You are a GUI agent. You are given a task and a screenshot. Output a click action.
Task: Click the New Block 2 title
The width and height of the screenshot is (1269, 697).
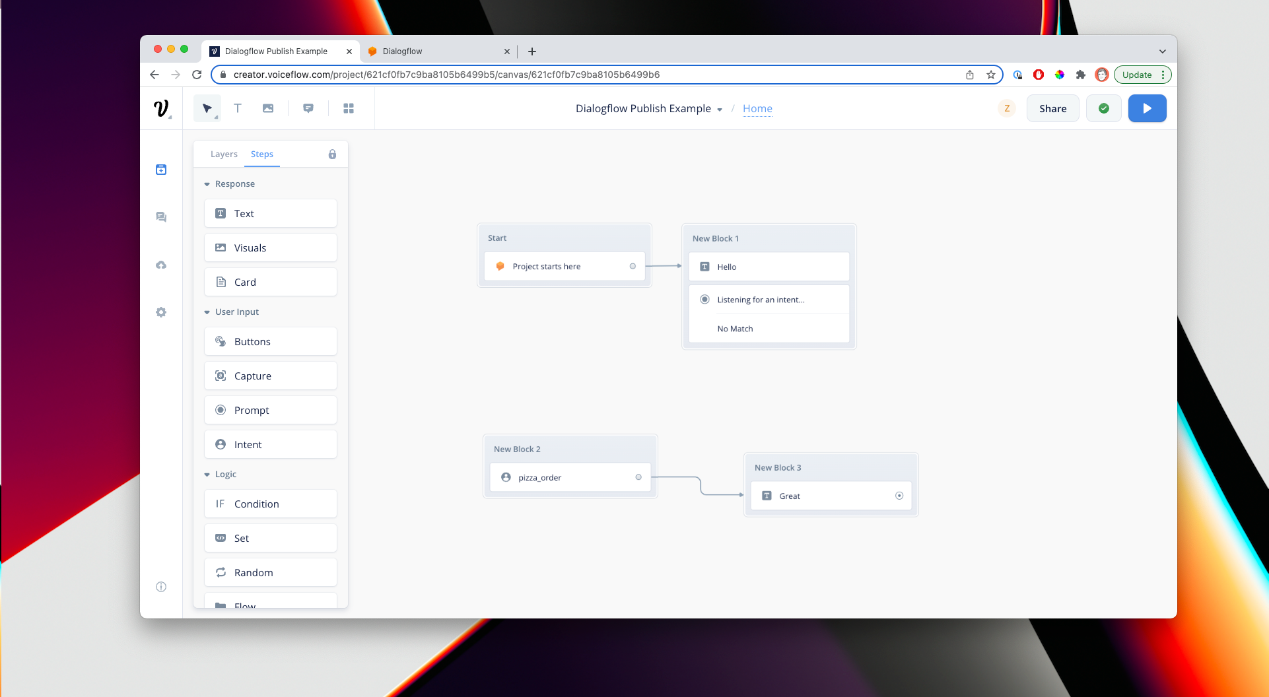(x=517, y=449)
